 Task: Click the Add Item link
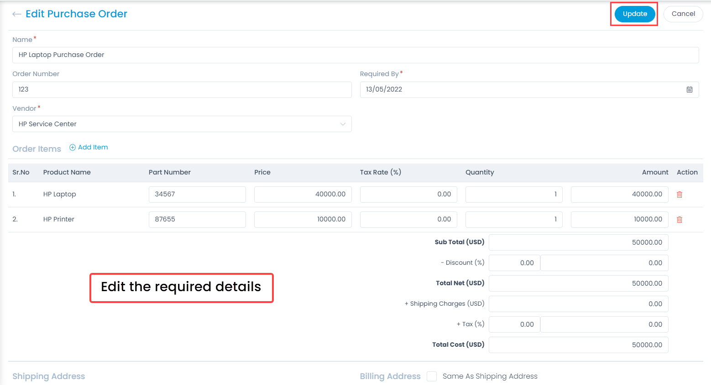[x=93, y=147]
